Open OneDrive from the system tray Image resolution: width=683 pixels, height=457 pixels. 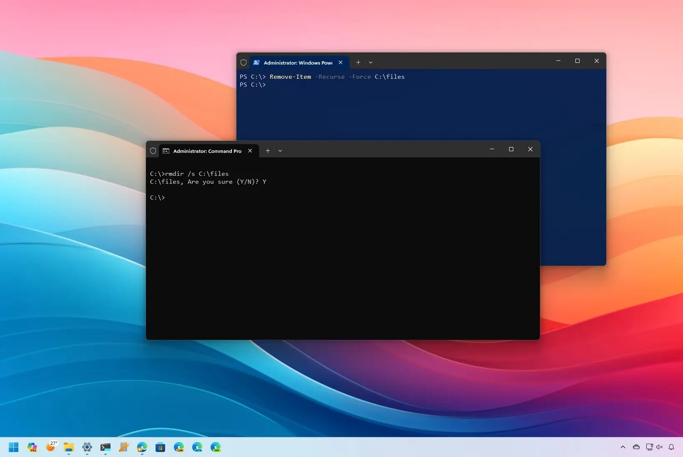[636, 447]
